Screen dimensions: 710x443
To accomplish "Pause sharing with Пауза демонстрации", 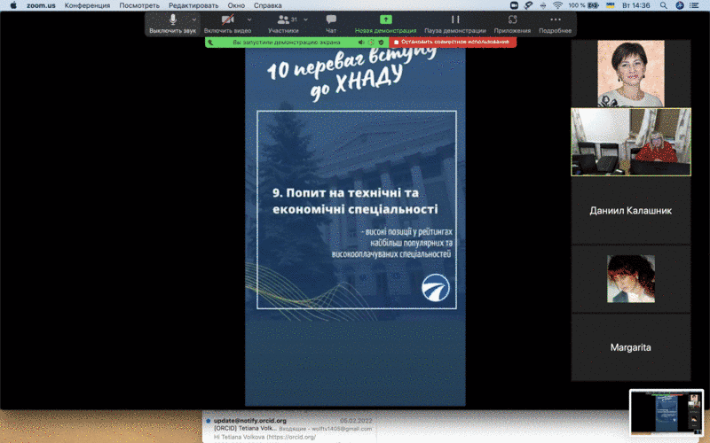I will pyautogui.click(x=455, y=24).
